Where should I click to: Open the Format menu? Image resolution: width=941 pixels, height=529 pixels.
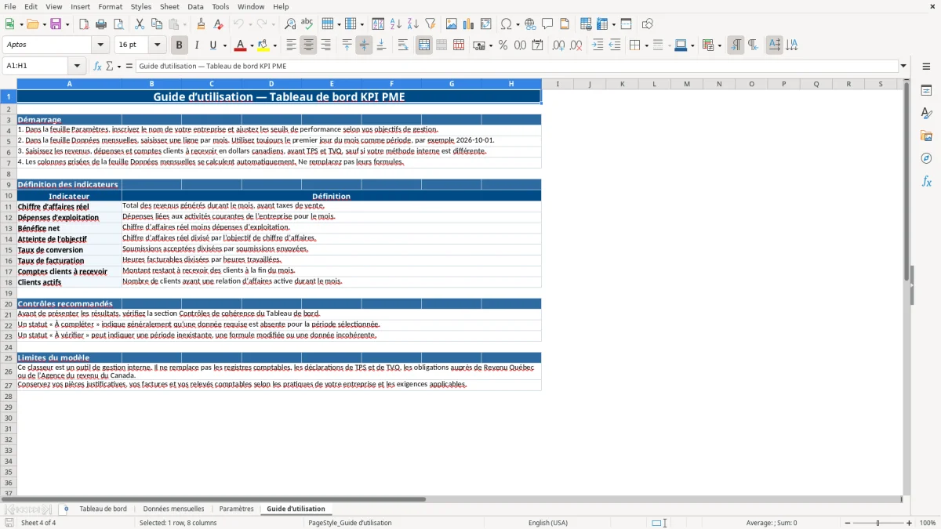tap(111, 6)
